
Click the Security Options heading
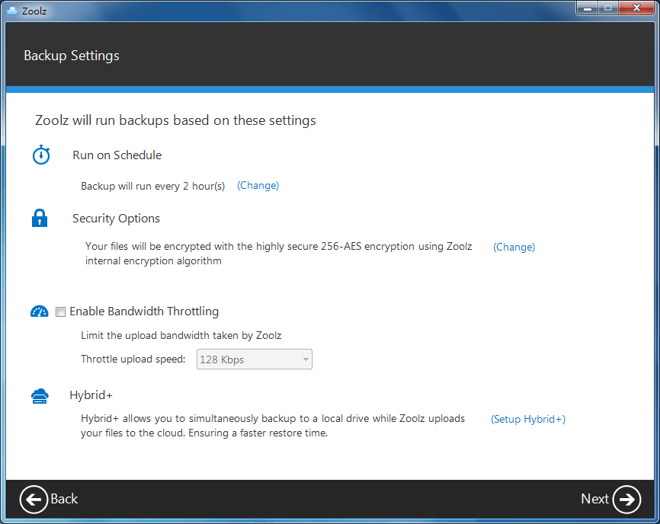coord(116,219)
